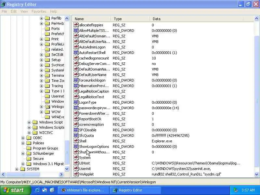This screenshot has width=260, height=195.
Task: Click the SfcQuota DWORD icon
Action: pos(76,136)
